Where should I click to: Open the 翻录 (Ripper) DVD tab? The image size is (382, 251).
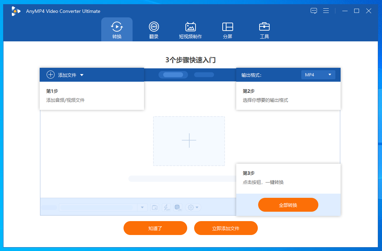153,30
